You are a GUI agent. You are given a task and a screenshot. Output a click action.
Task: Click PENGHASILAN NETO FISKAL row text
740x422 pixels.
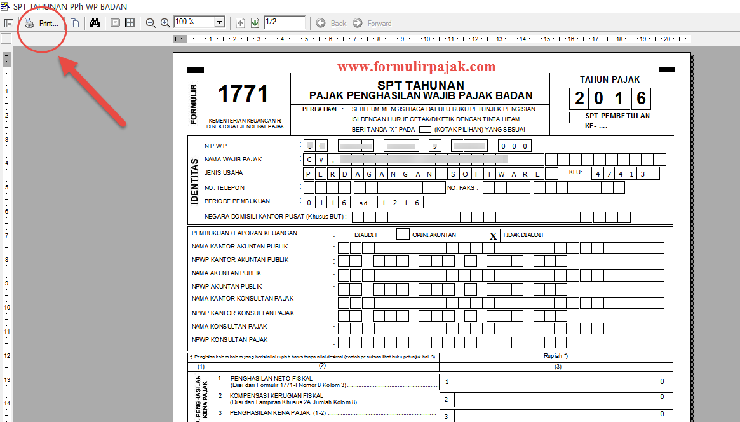tap(271, 379)
